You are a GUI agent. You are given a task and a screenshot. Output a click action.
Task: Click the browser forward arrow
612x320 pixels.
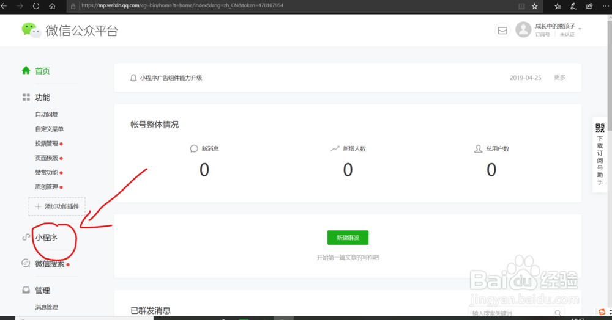[x=20, y=6]
